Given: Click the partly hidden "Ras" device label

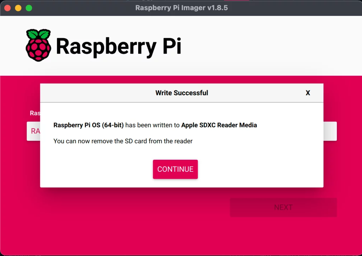Looking at the screenshot, I should [x=35, y=113].
